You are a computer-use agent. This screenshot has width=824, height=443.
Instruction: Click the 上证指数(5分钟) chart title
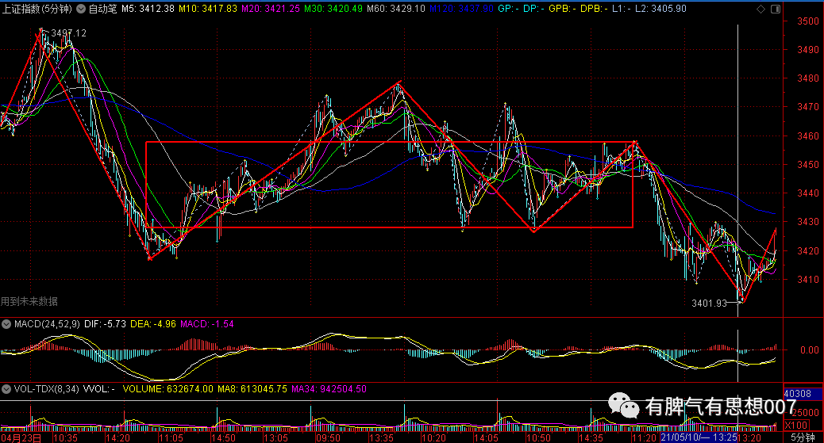[37, 9]
